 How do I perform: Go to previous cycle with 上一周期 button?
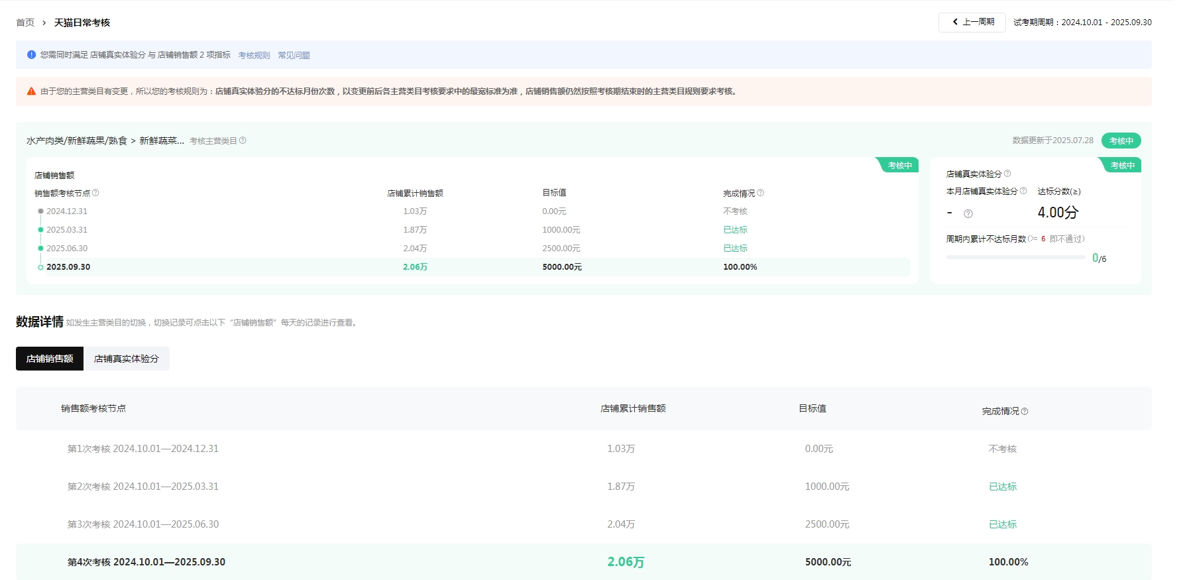972,22
